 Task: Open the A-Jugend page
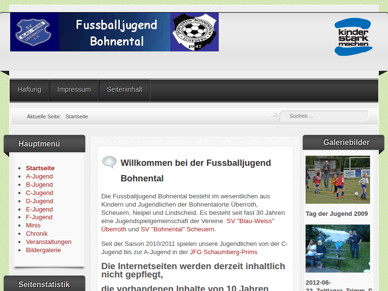[x=39, y=177]
